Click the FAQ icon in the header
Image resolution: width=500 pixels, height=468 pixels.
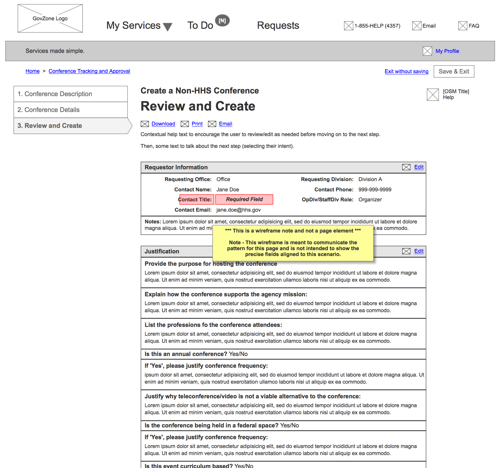[x=463, y=26]
